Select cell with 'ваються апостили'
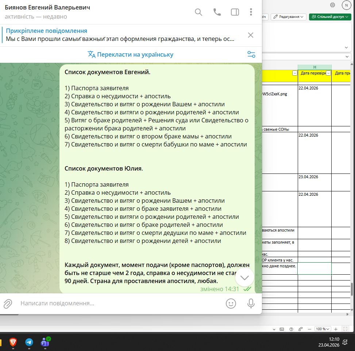Viewport: 355px width, 351px height. (x=280, y=233)
